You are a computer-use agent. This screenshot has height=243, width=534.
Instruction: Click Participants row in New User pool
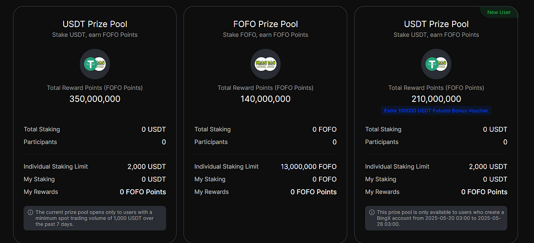(x=436, y=142)
